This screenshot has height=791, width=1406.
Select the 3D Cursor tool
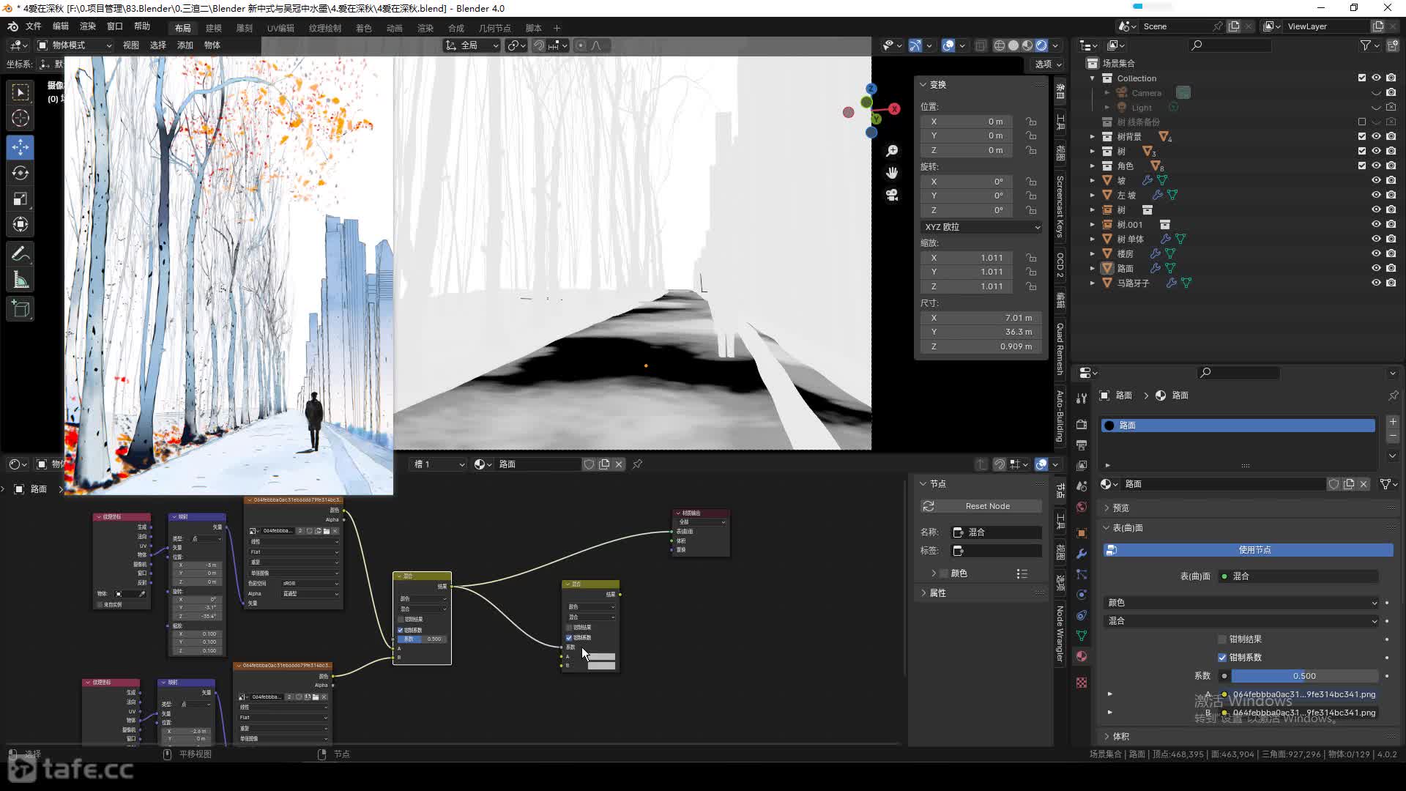[x=21, y=118]
